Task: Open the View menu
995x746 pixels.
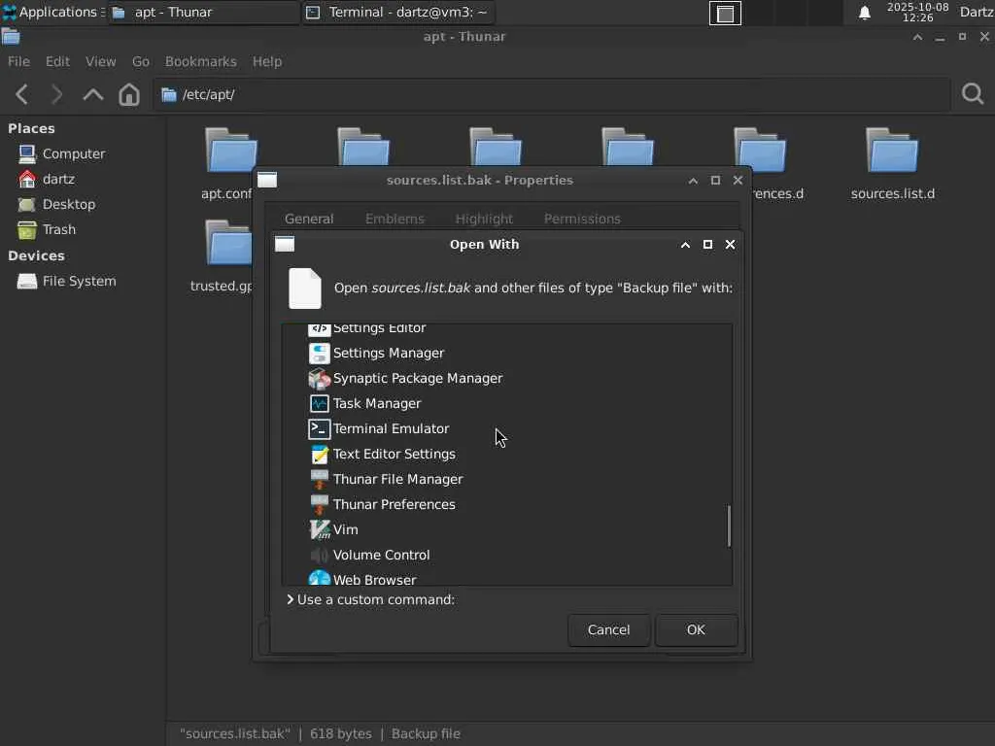Action: (100, 61)
